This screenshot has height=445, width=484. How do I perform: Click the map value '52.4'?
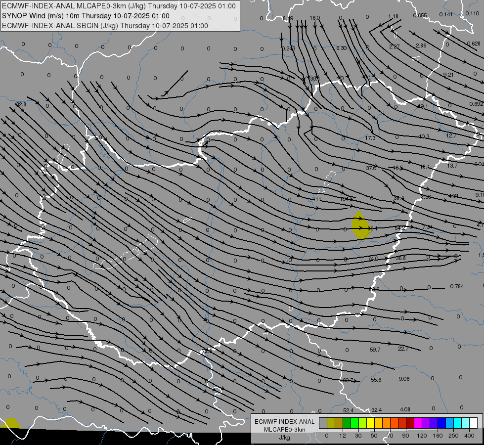[348, 410]
